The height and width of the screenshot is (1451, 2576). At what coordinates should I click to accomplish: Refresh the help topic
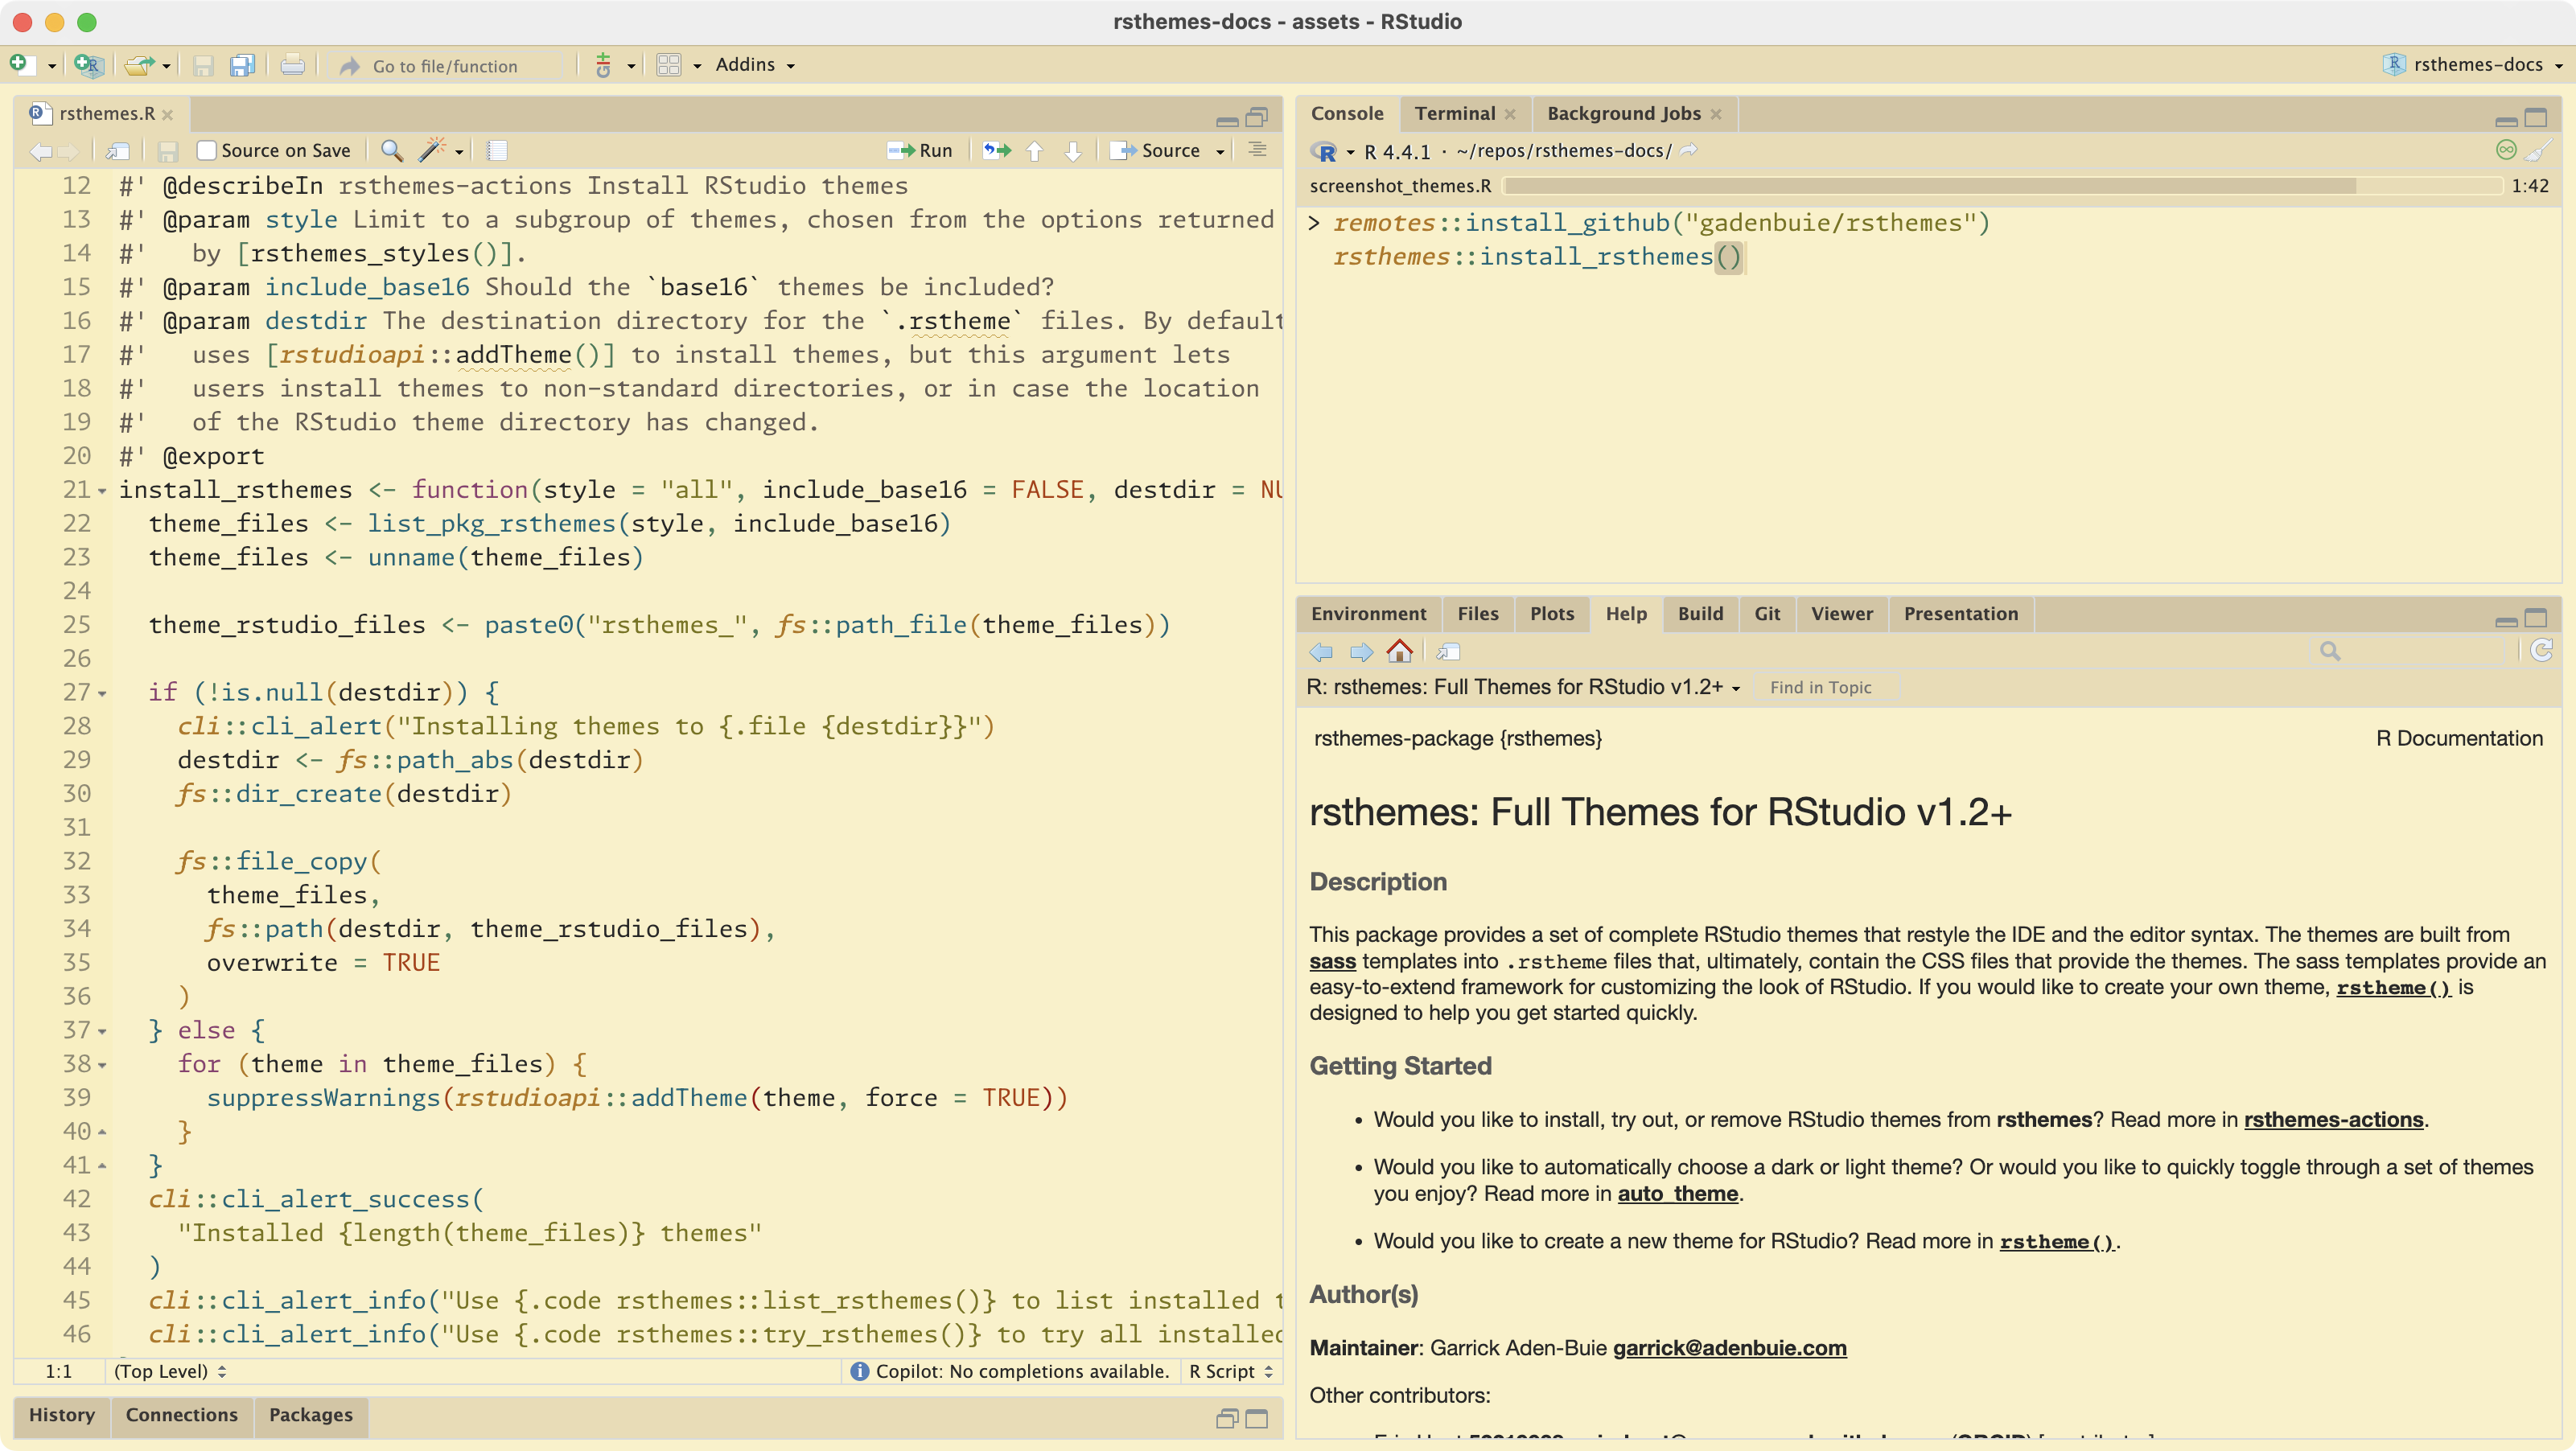tap(2541, 651)
